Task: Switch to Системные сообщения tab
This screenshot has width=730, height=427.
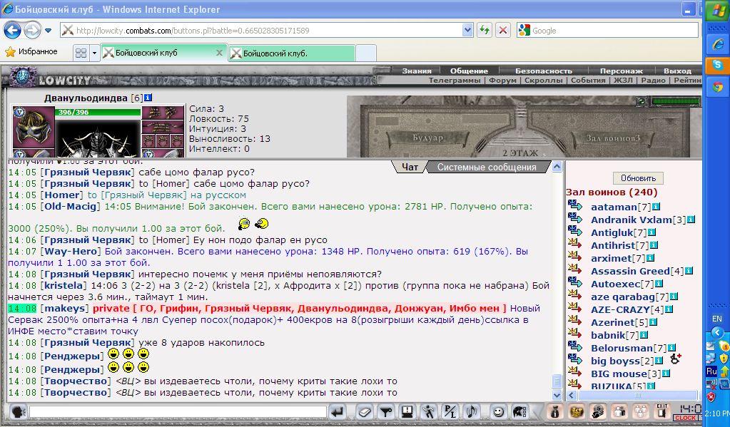Action: [x=487, y=167]
